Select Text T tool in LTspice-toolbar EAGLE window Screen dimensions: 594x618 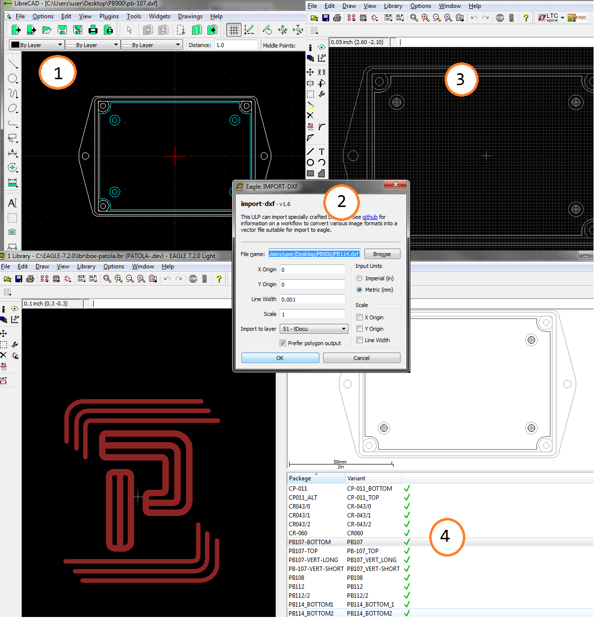coord(322,152)
